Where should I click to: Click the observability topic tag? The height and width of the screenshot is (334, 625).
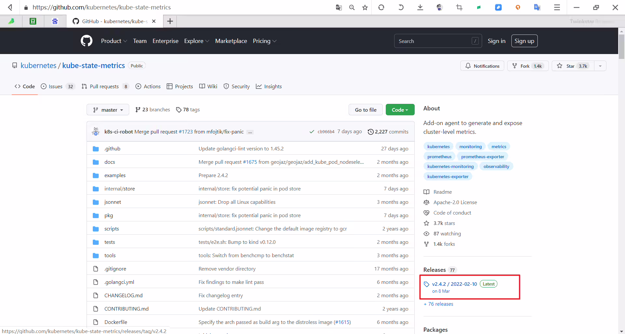(496, 166)
